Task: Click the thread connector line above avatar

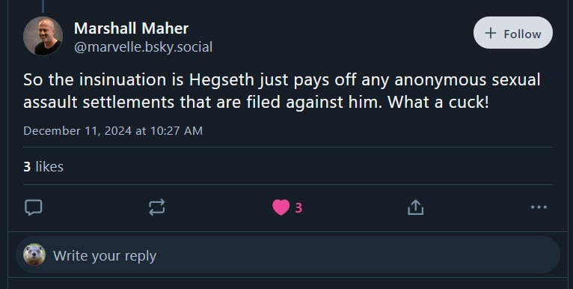Action: click(x=43, y=6)
